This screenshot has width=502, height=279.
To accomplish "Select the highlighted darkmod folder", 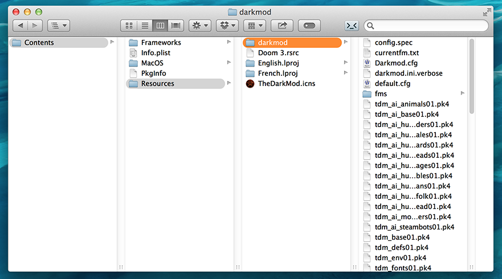I will click(x=292, y=43).
